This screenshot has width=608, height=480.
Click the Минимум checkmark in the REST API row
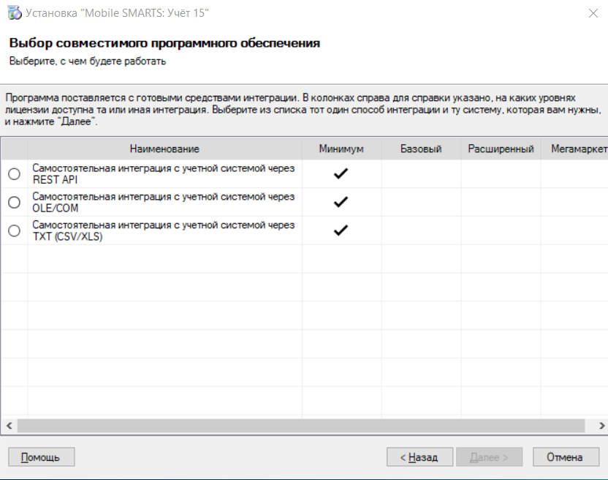[x=341, y=173]
